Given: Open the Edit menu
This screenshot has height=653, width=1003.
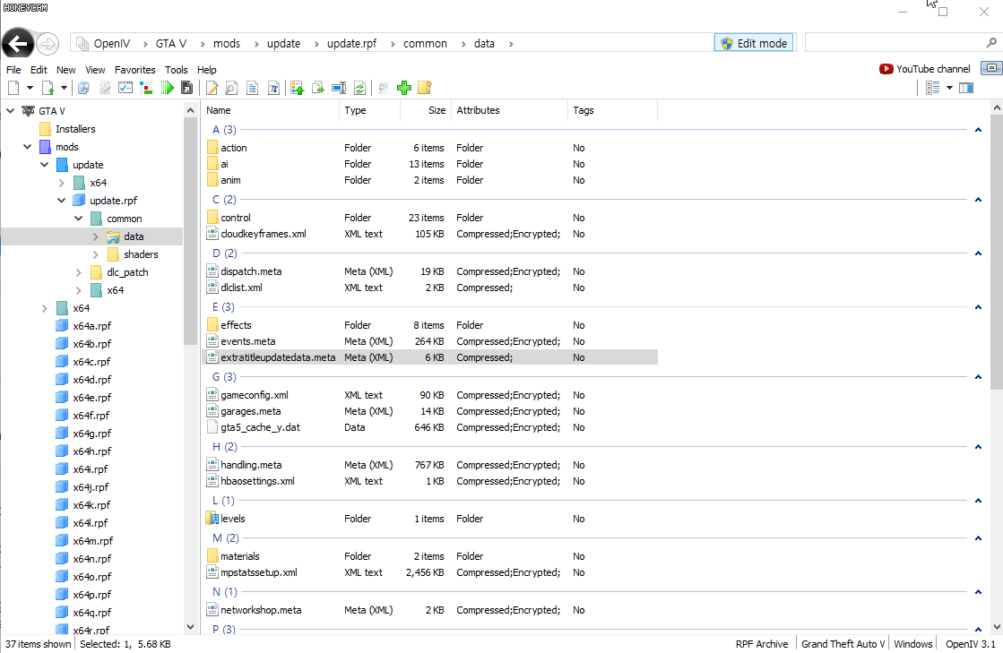Looking at the screenshot, I should pyautogui.click(x=39, y=70).
